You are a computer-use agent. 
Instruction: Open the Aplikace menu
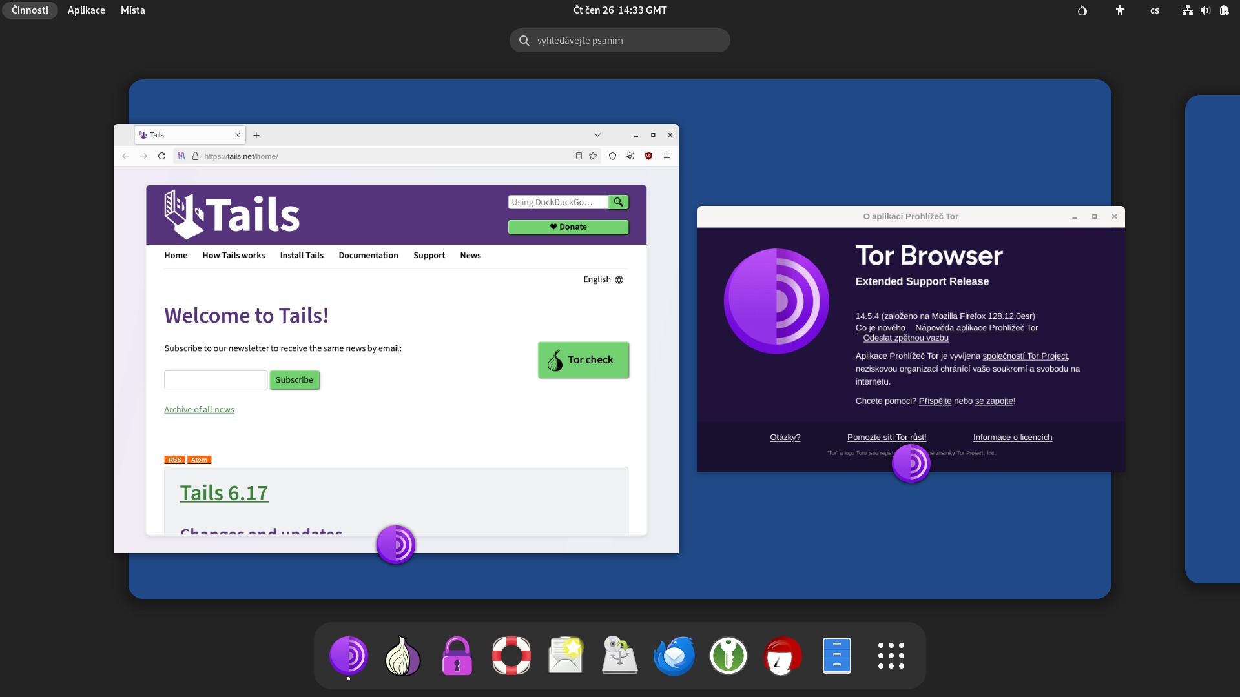click(86, 10)
